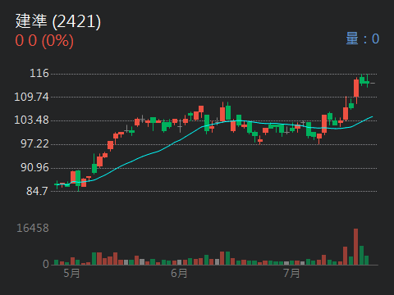394x295 pixels.
Task: Click the 90.96 price axis label
Action: point(34,168)
